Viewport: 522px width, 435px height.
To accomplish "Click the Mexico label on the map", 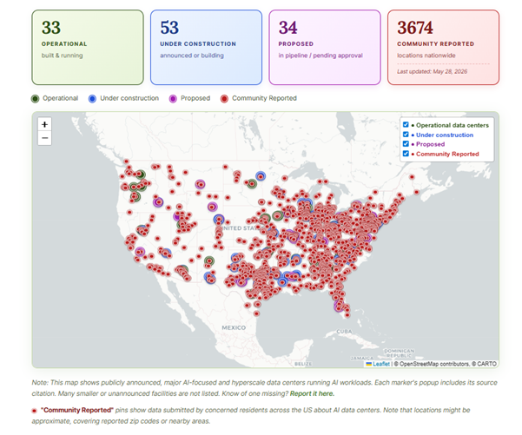I will [234, 328].
